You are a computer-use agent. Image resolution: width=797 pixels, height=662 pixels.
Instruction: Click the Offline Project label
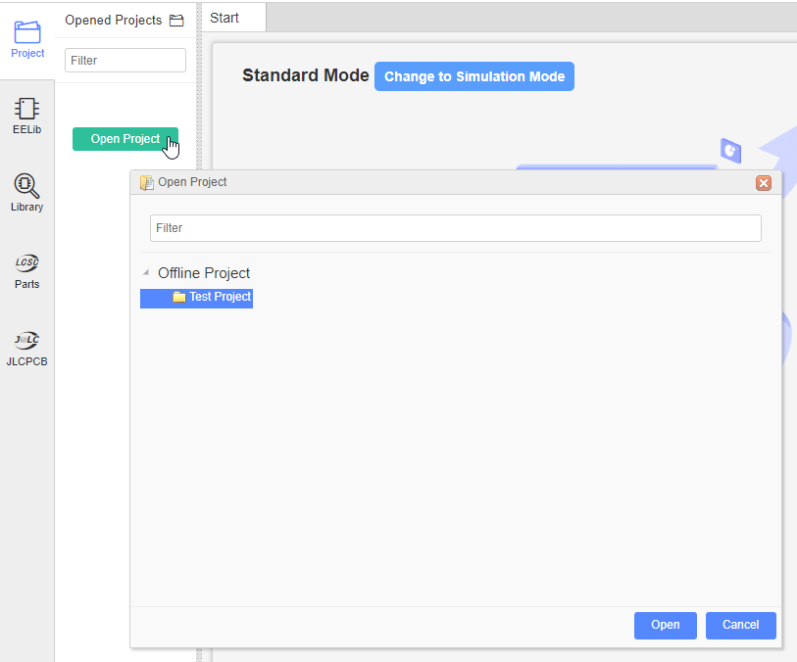click(204, 273)
